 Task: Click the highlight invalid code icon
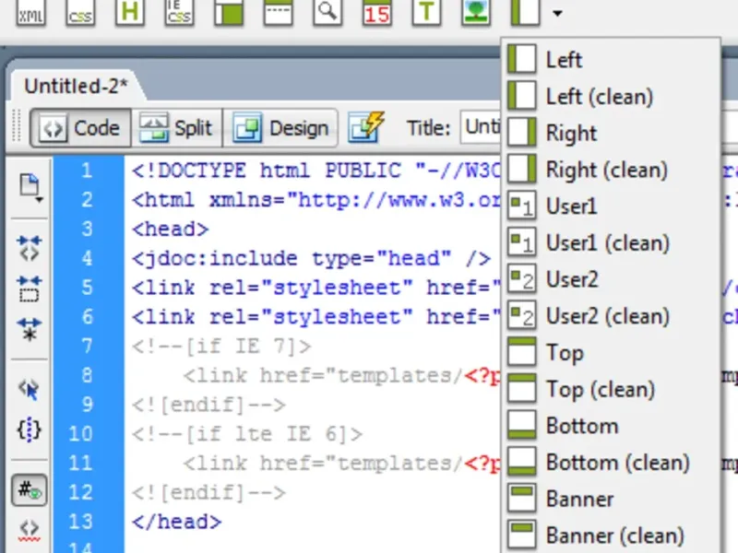(30, 532)
